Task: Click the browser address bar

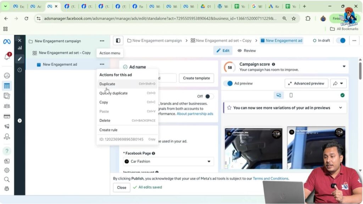Action: [x=160, y=18]
